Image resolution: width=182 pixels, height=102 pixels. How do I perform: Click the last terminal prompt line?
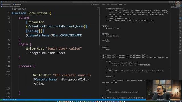(x=123, y=98)
